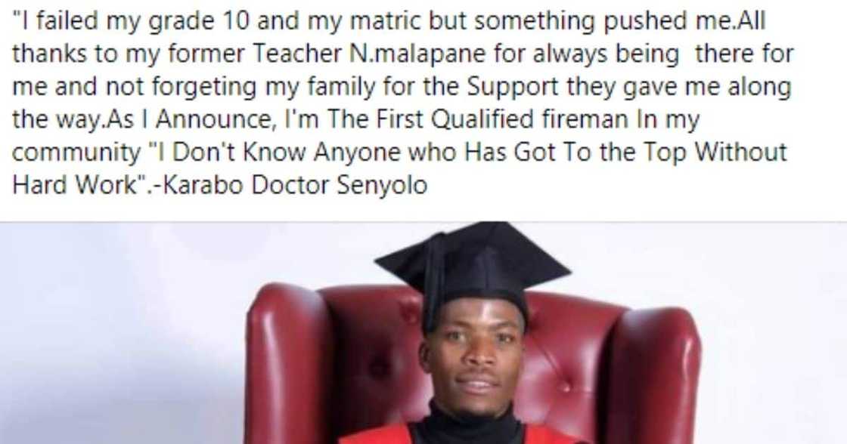The height and width of the screenshot is (444, 847).
Task: Click the opening words I failed my grade 10
Action: click(131, 22)
